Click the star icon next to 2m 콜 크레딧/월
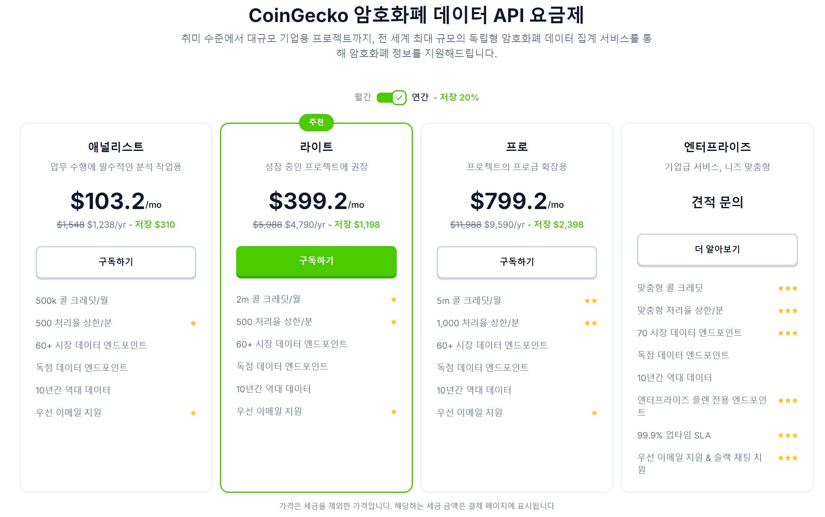This screenshot has height=517, width=825. pyautogui.click(x=393, y=299)
